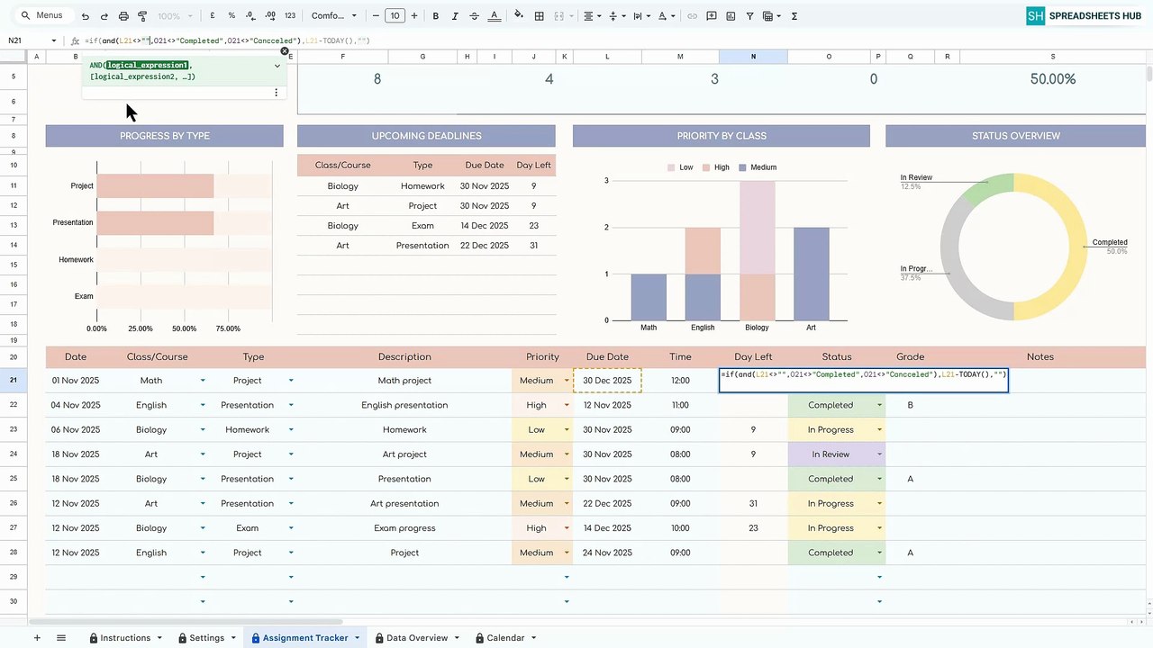Switch to the Data Overview sheet tab

[x=417, y=638]
